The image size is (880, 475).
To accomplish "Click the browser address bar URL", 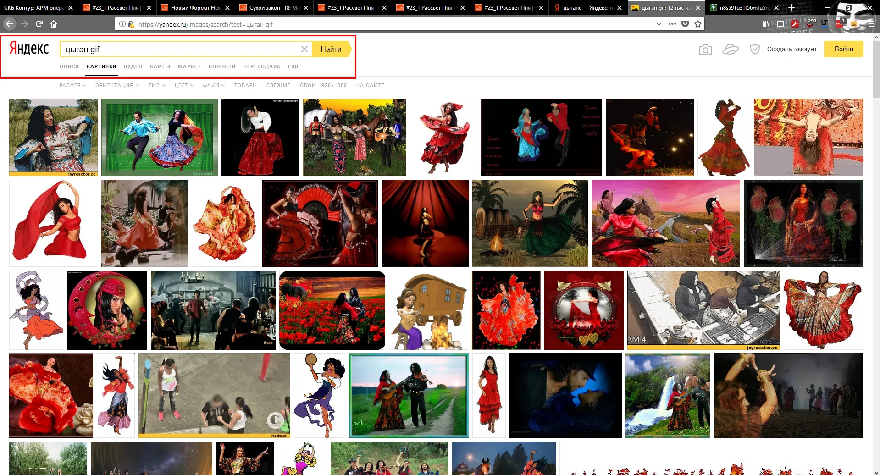I will pos(205,24).
